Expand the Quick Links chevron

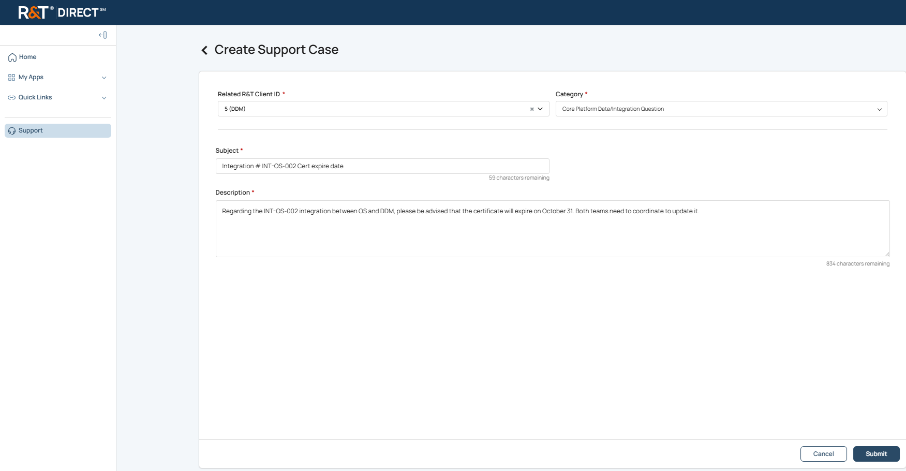104,98
